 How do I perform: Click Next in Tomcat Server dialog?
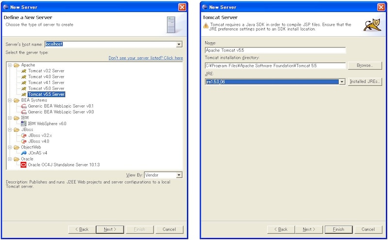(309, 229)
